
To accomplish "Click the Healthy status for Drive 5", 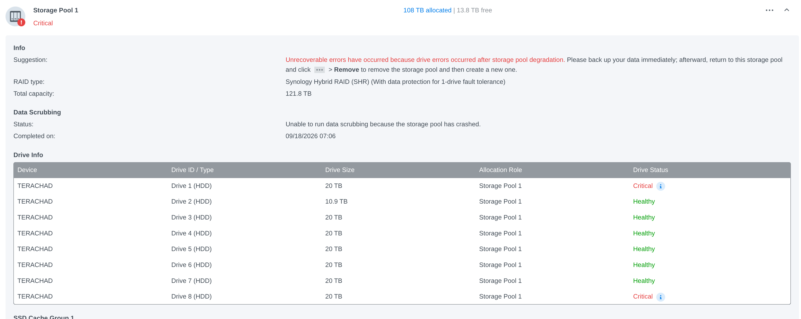I will (x=644, y=249).
